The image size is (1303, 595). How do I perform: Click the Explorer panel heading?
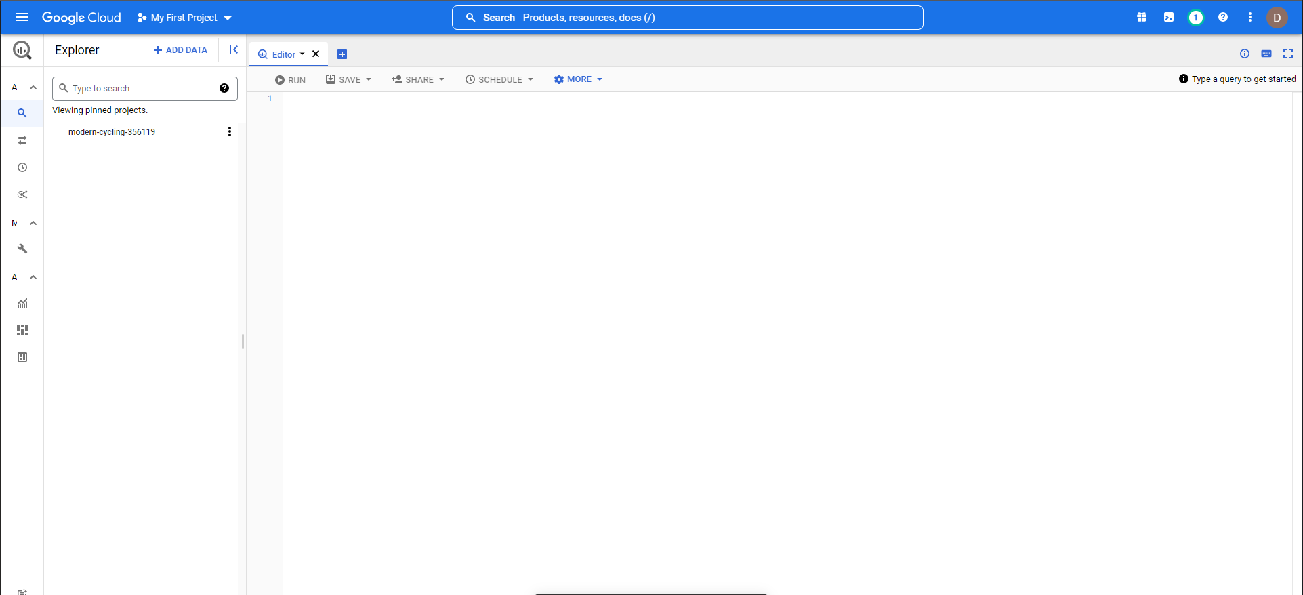pyautogui.click(x=77, y=50)
